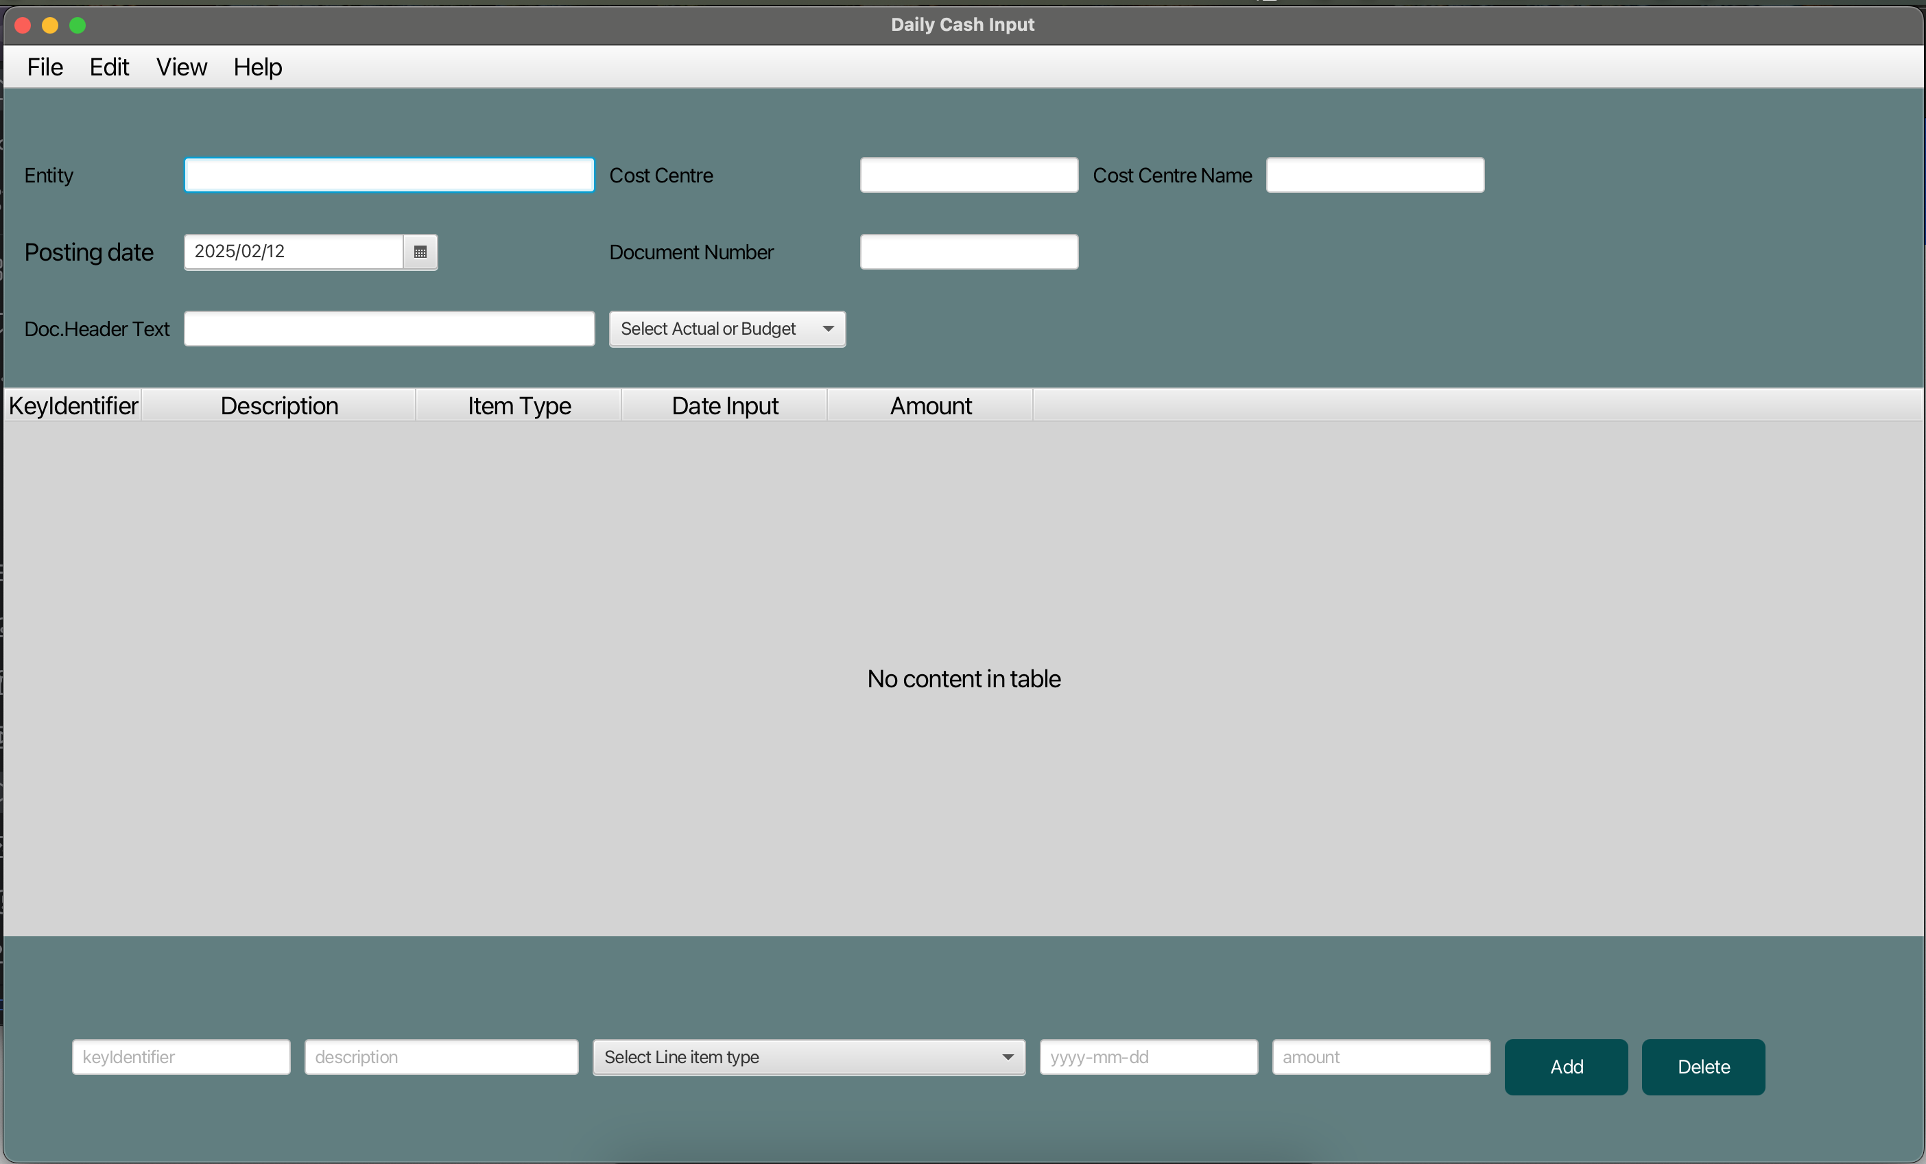Image resolution: width=1926 pixels, height=1164 pixels.
Task: Click the Doc.Header Text field
Action: [x=390, y=329]
